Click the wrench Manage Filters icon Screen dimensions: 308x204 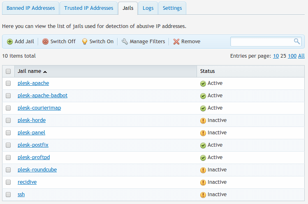(x=125, y=42)
